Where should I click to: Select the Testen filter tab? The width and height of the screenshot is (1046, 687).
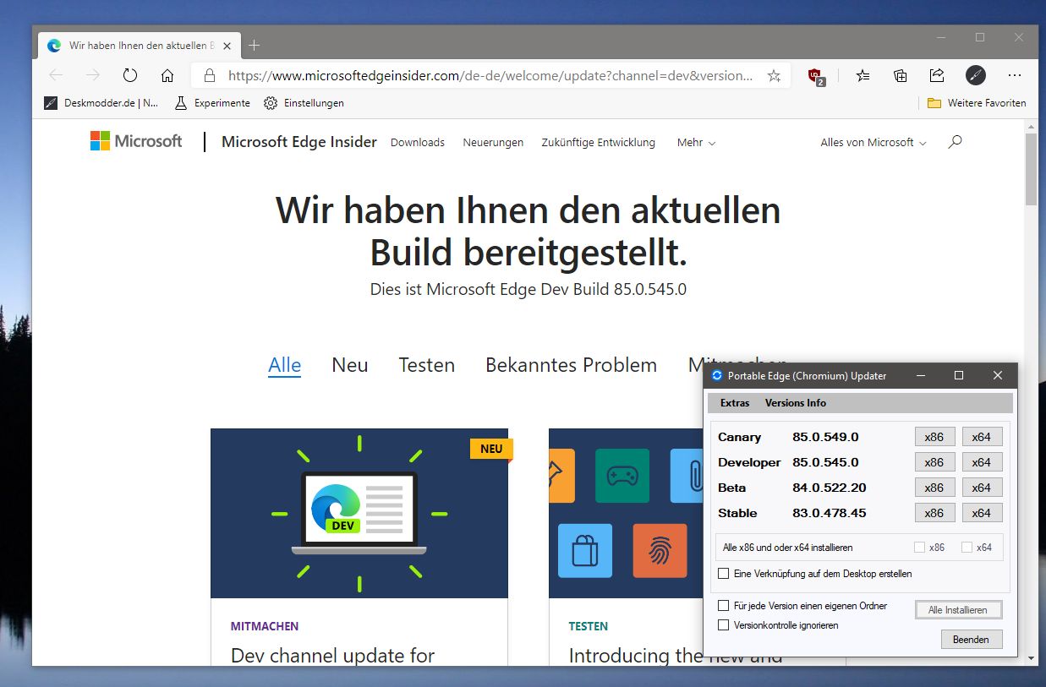(x=427, y=365)
